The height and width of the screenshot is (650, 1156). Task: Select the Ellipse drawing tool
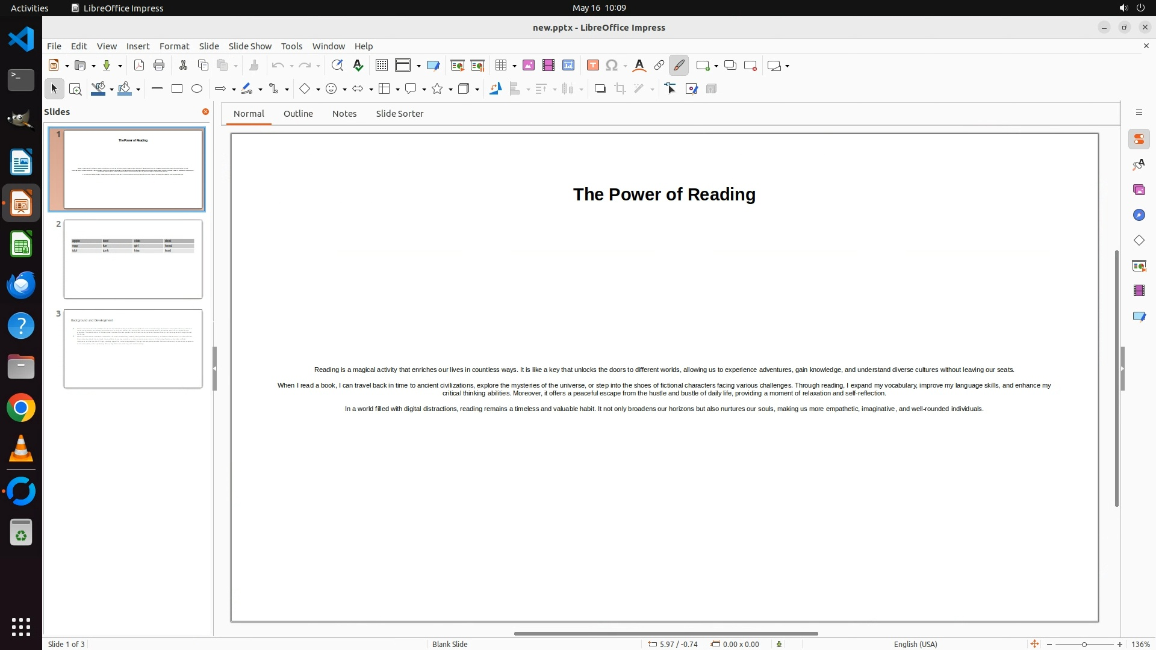tap(197, 89)
